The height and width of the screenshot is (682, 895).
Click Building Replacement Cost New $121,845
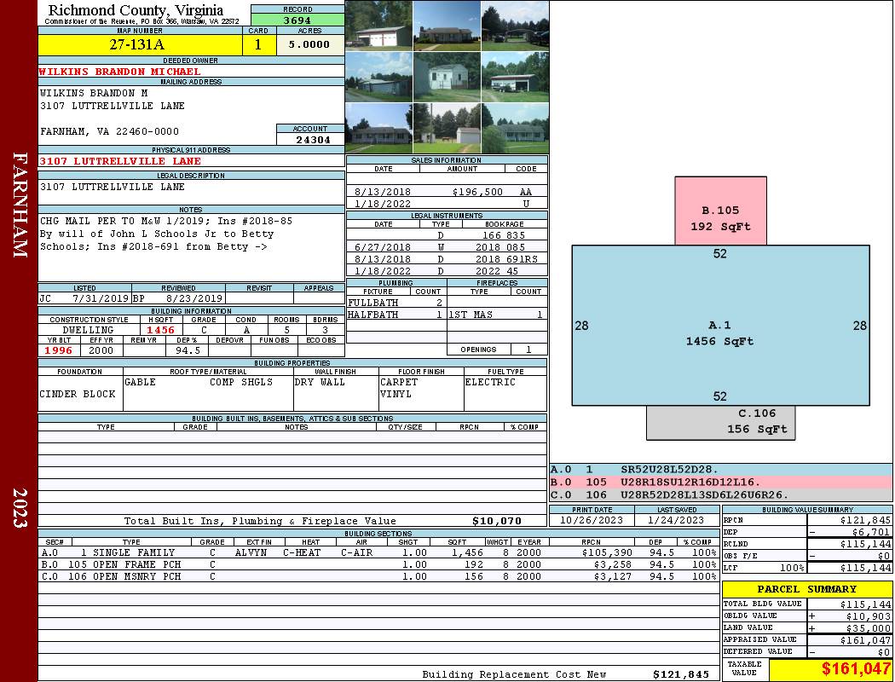tap(681, 674)
